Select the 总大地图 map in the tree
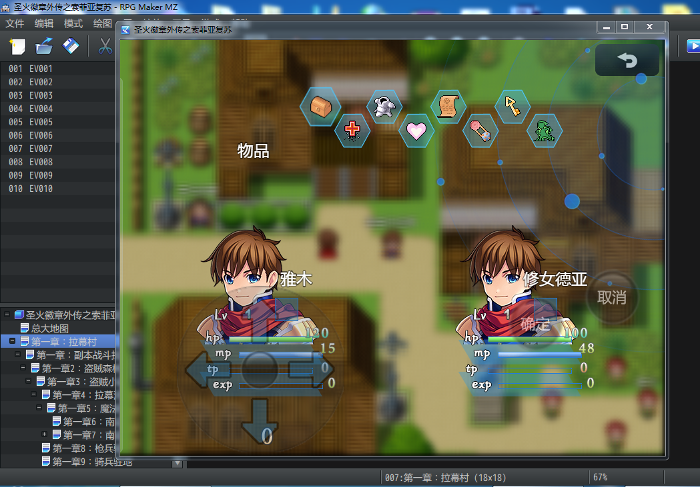The height and width of the screenshot is (487, 700). [45, 328]
